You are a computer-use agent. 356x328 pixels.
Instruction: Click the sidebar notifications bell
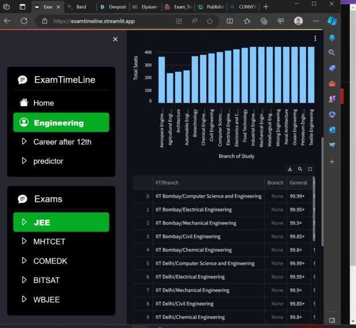[332, 38]
